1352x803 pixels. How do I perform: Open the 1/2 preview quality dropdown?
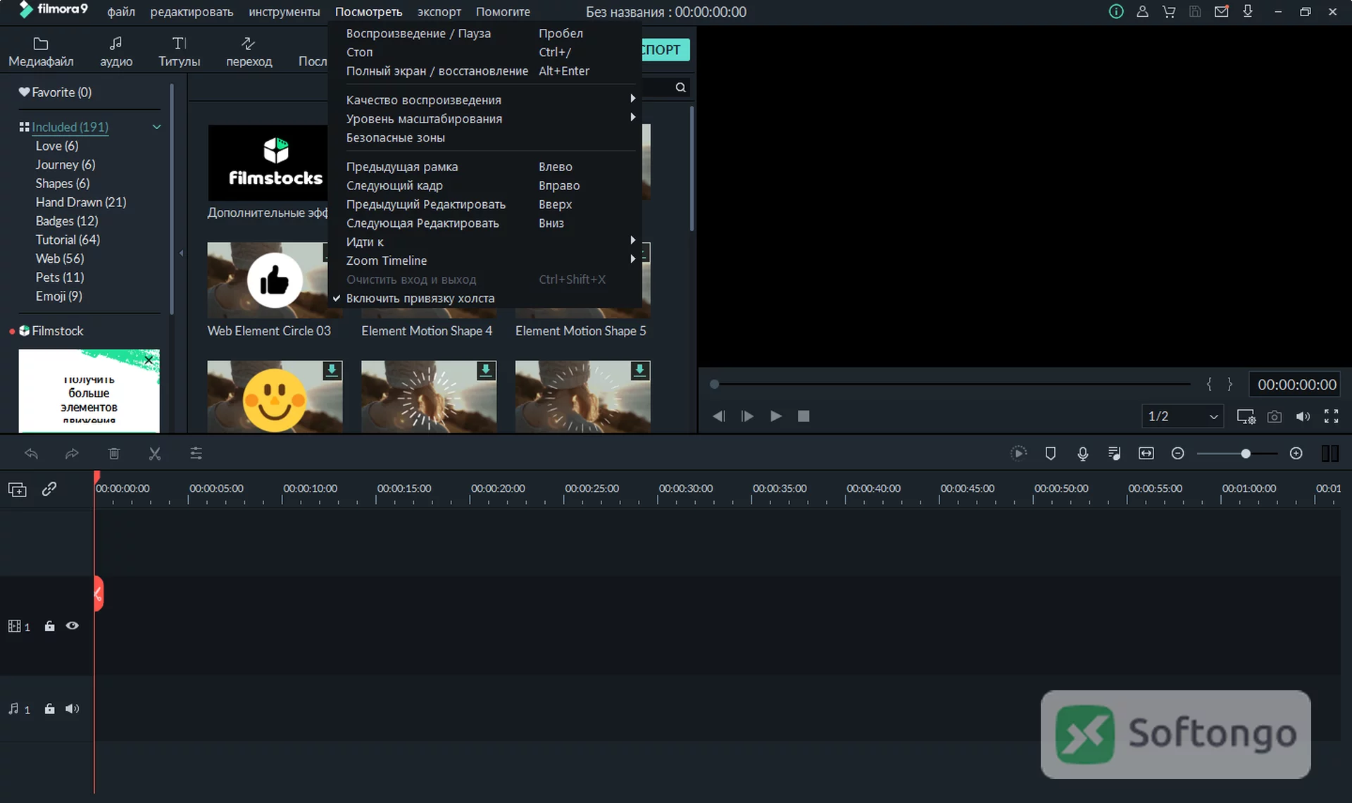pyautogui.click(x=1182, y=416)
